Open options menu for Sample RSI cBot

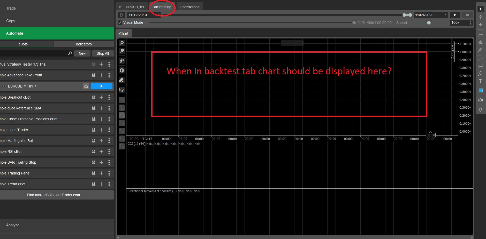[x=109, y=152]
